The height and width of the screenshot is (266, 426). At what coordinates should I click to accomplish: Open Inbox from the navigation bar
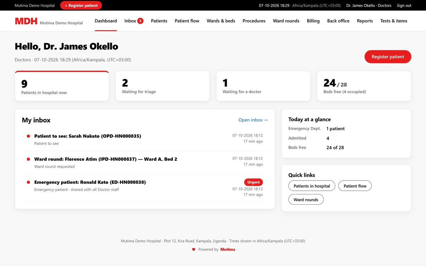[x=134, y=21]
